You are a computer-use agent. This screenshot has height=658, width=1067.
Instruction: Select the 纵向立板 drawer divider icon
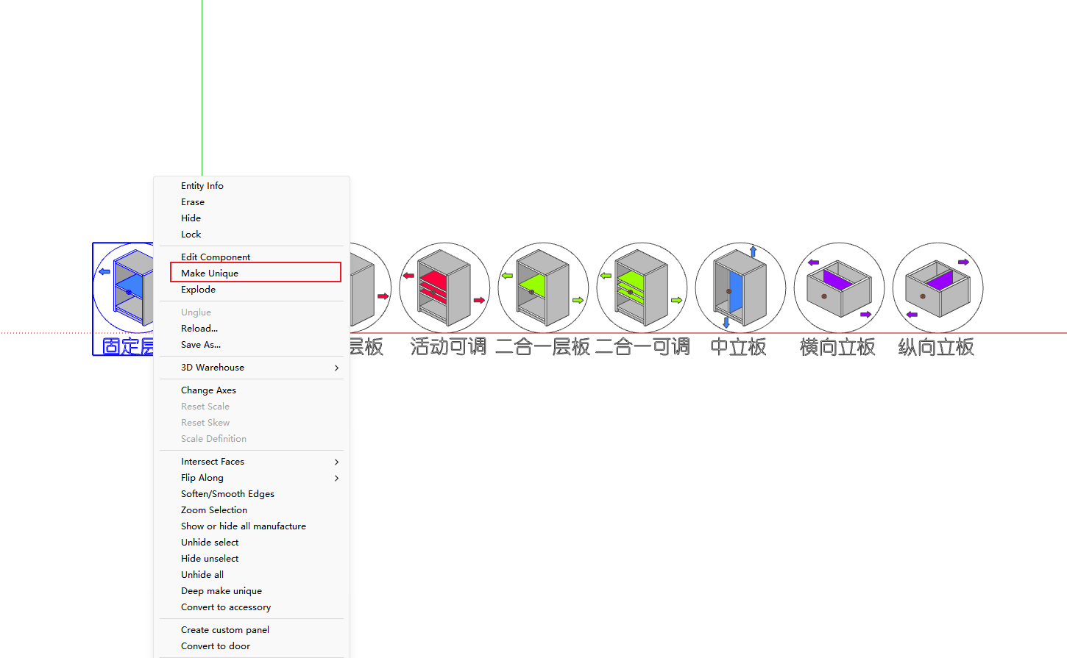(x=937, y=287)
